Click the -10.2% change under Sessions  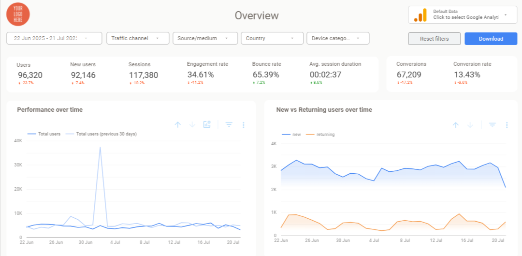pyautogui.click(x=137, y=83)
